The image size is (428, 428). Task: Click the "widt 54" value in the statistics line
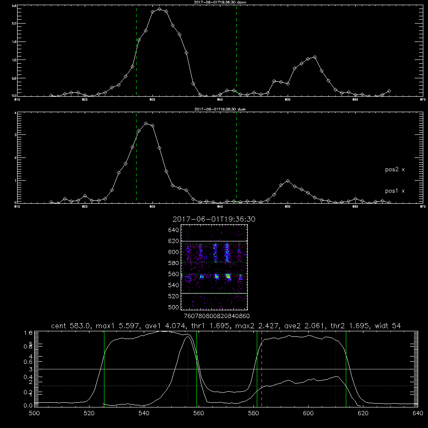pyautogui.click(x=388, y=326)
